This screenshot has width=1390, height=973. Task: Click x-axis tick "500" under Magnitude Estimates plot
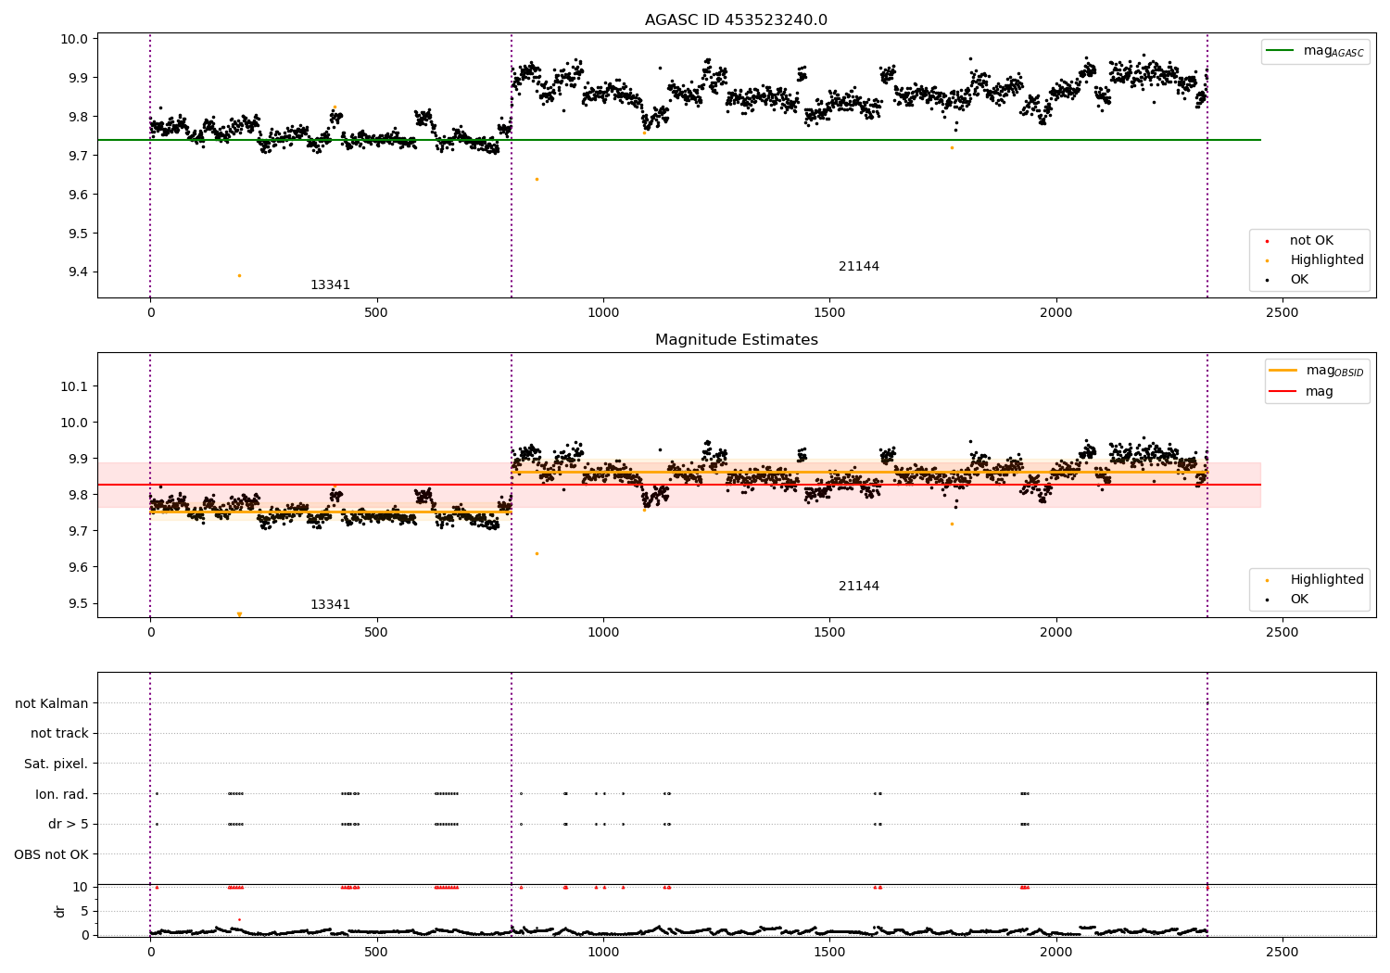tap(376, 633)
